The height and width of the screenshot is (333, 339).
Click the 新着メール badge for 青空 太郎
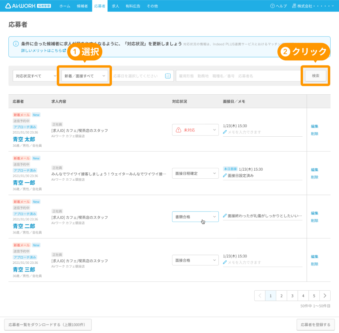pyautogui.click(x=22, y=115)
